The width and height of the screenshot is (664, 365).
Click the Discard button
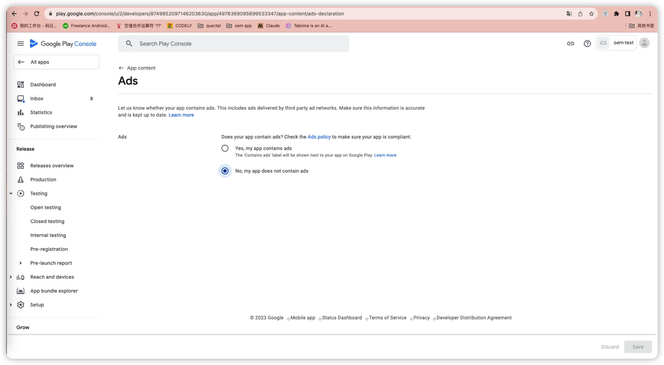[610, 347]
